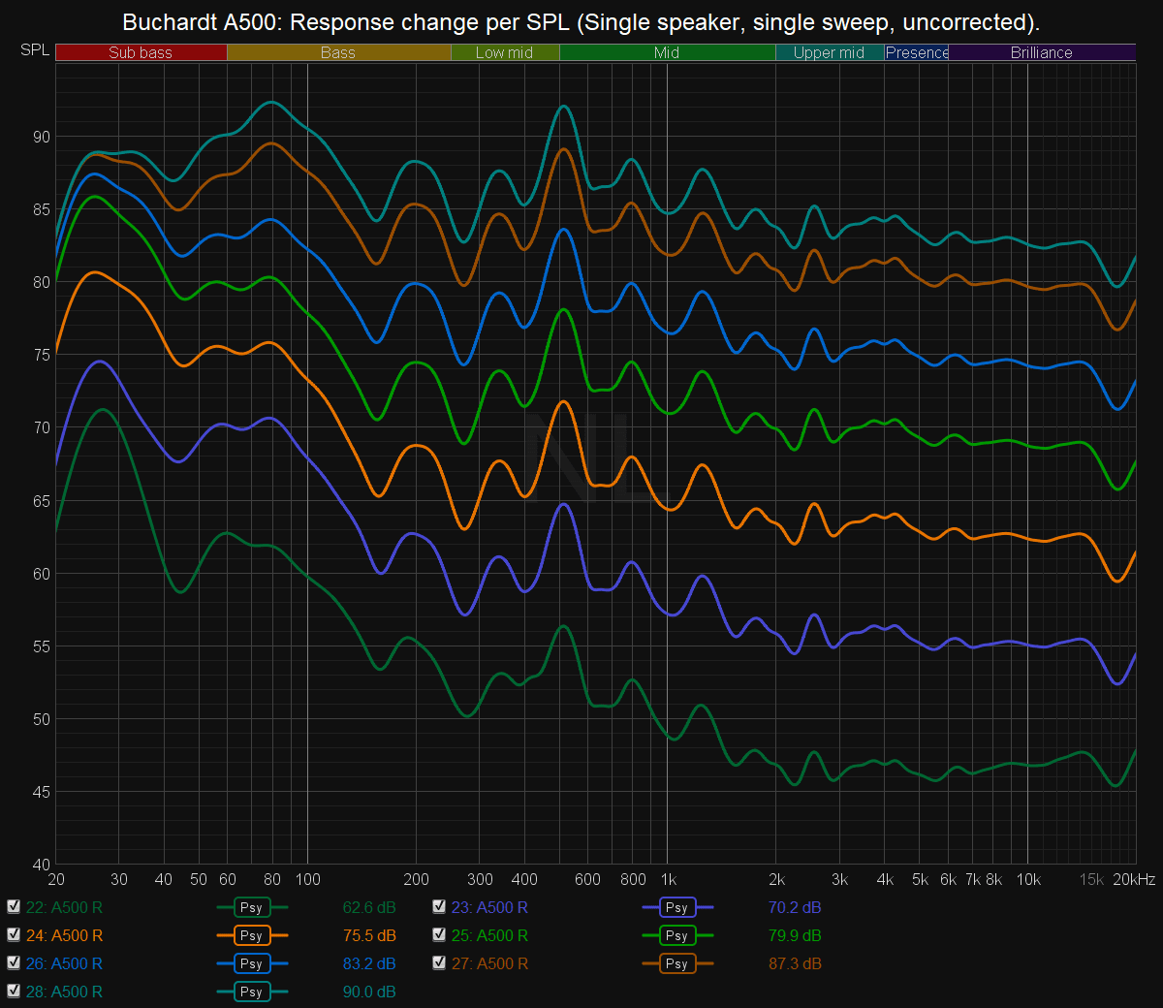Click the Upper mid frequency band label
Screen dimensions: 1163x1008
click(x=829, y=52)
